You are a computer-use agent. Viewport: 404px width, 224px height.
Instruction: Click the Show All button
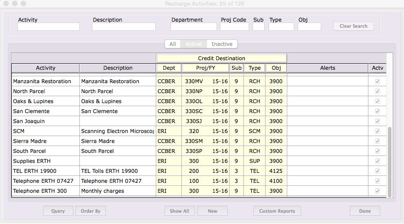tap(179, 211)
